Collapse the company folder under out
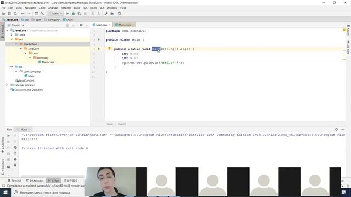 (x=30, y=57)
